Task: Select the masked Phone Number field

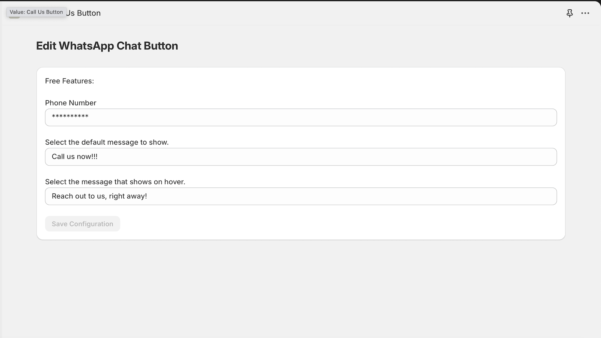Action: pyautogui.click(x=300, y=117)
